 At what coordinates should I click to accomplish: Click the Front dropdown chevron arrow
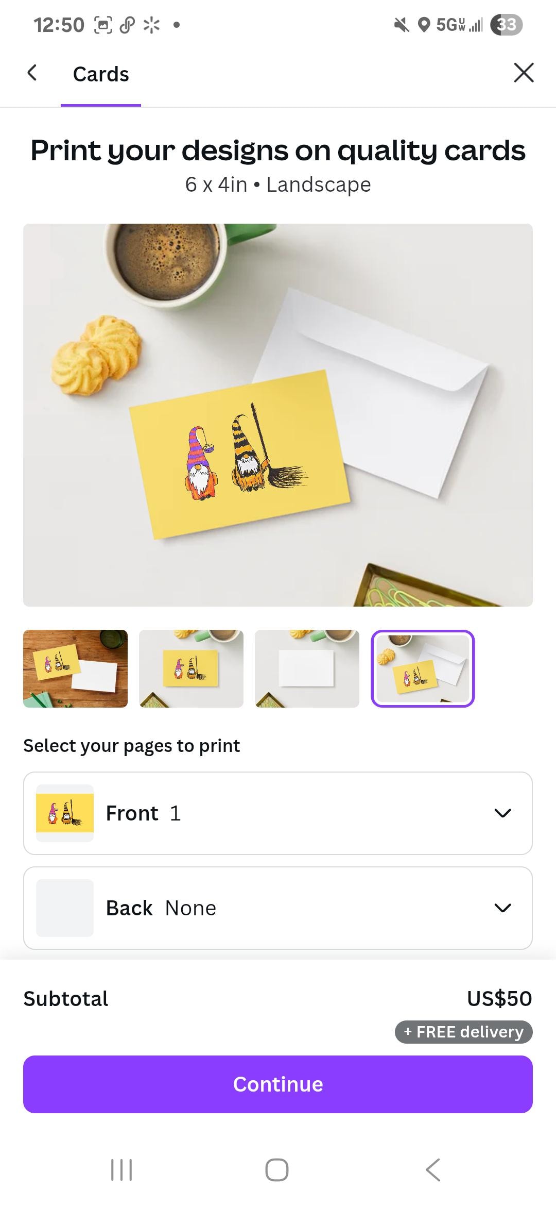coord(502,813)
